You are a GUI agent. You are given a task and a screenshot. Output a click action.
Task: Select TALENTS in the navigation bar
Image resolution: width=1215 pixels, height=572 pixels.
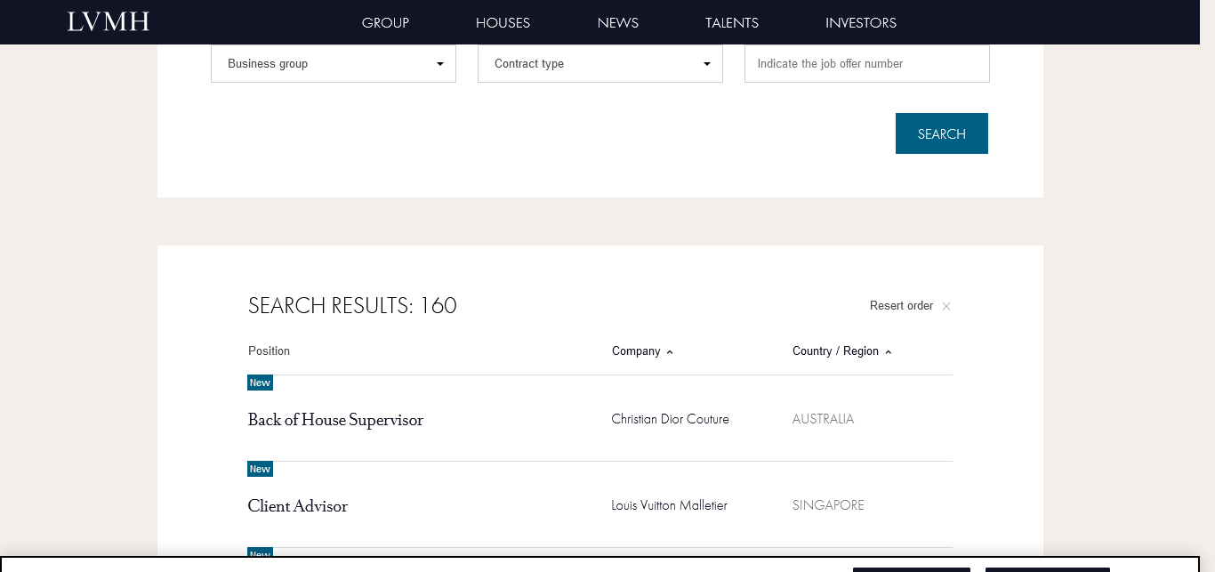tap(731, 23)
